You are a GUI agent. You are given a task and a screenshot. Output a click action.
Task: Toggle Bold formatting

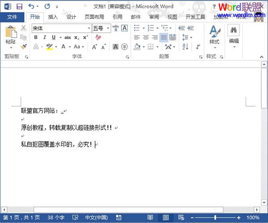[36, 37]
